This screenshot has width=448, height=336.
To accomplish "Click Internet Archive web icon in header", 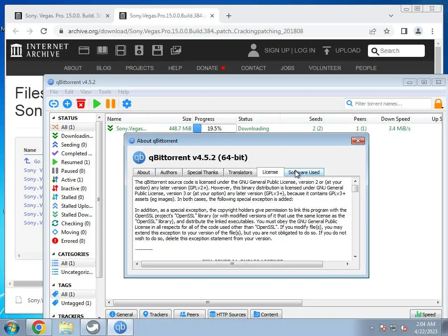I will [x=84, y=50].
